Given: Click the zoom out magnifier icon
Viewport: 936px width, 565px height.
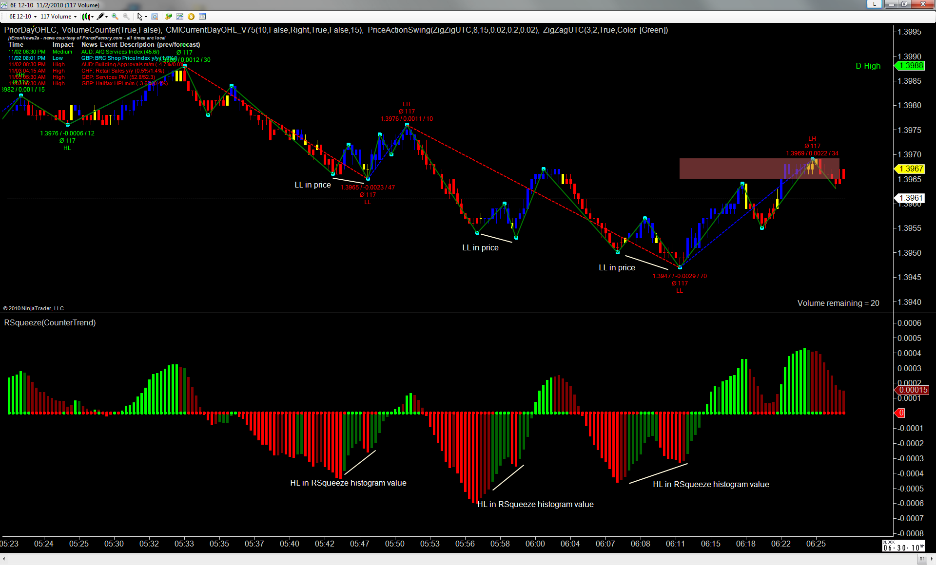Looking at the screenshot, I should tap(126, 17).
